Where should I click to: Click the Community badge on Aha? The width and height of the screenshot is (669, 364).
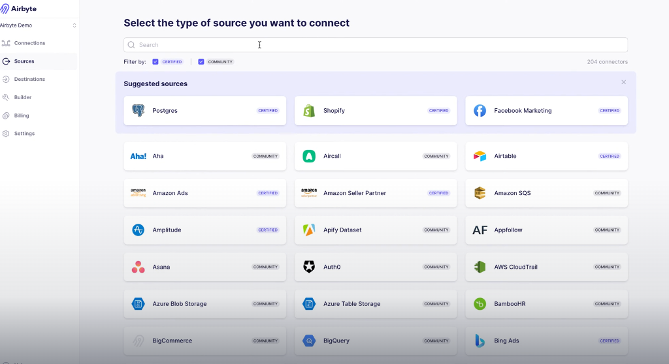(265, 157)
